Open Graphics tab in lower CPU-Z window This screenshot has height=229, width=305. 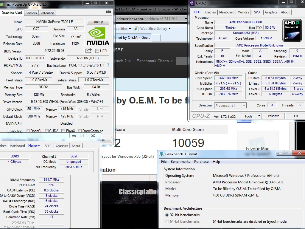tap(62, 146)
